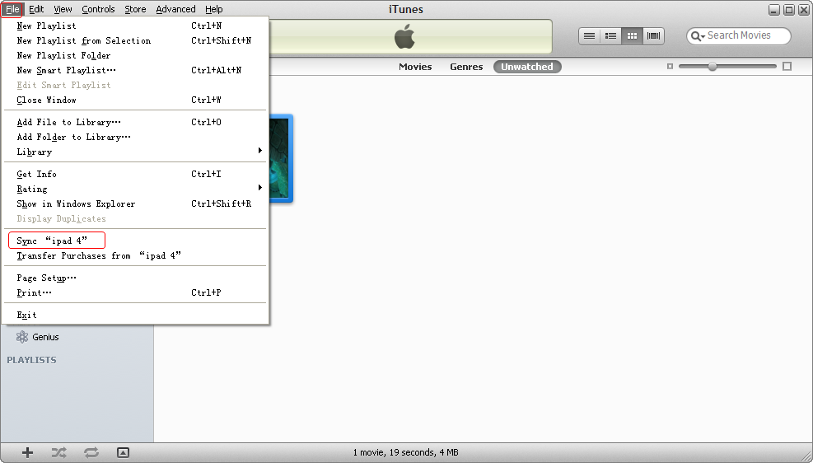This screenshot has width=813, height=463.
Task: Click large thumbnail size icon
Action: 787,67
